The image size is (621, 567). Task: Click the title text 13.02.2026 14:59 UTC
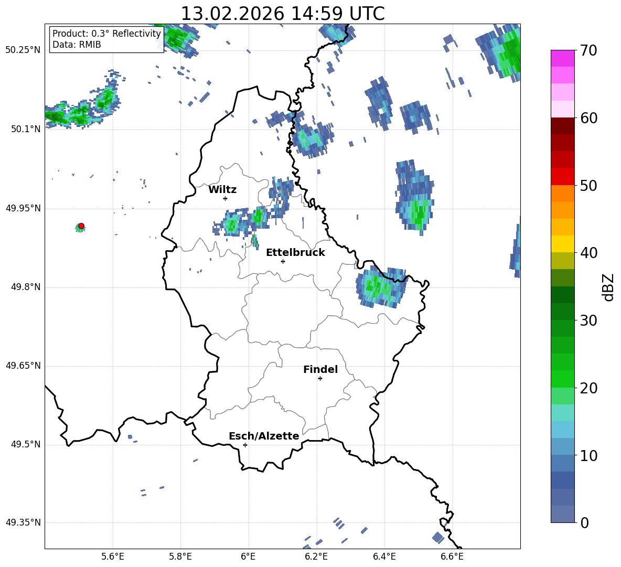pyautogui.click(x=282, y=14)
